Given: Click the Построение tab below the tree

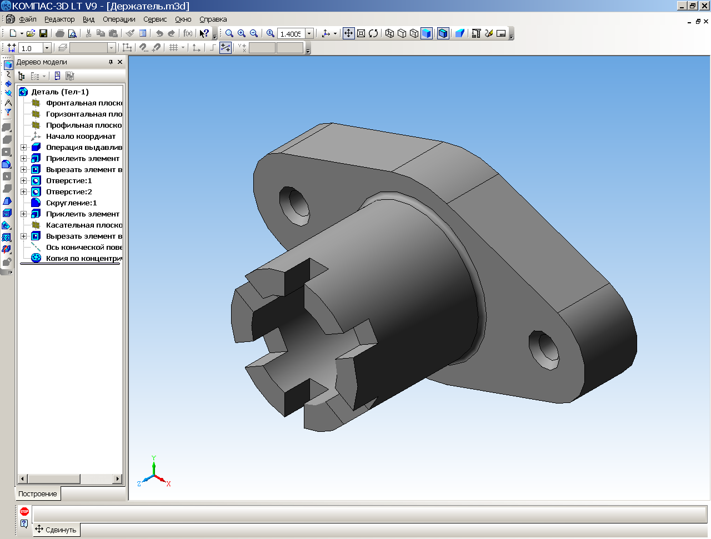Looking at the screenshot, I should click(38, 494).
